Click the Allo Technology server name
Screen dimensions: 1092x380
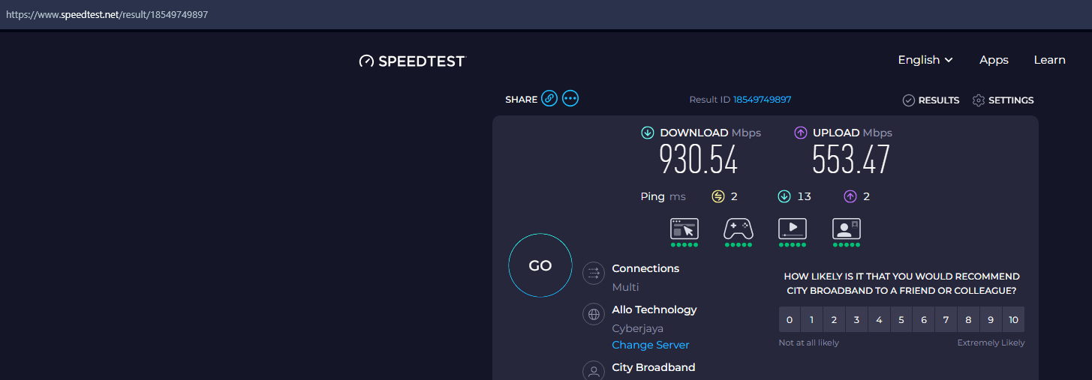654,310
